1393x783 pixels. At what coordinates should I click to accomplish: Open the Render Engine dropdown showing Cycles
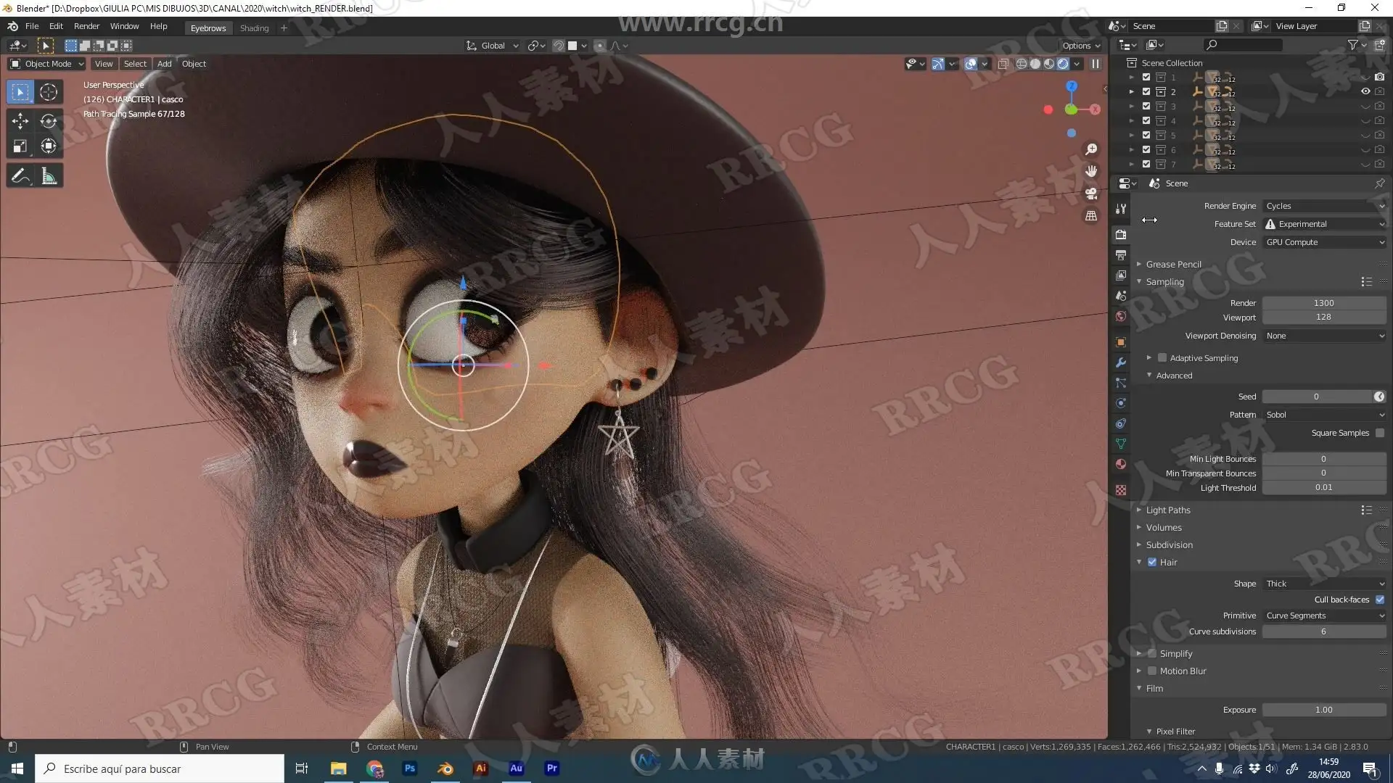click(x=1324, y=206)
